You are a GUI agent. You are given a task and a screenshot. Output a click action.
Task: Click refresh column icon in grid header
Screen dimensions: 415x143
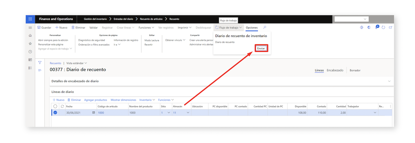pos(62,106)
